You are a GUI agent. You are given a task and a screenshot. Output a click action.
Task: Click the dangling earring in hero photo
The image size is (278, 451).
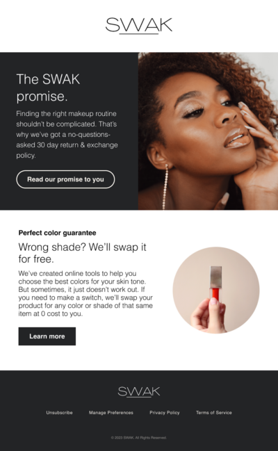click(165, 186)
